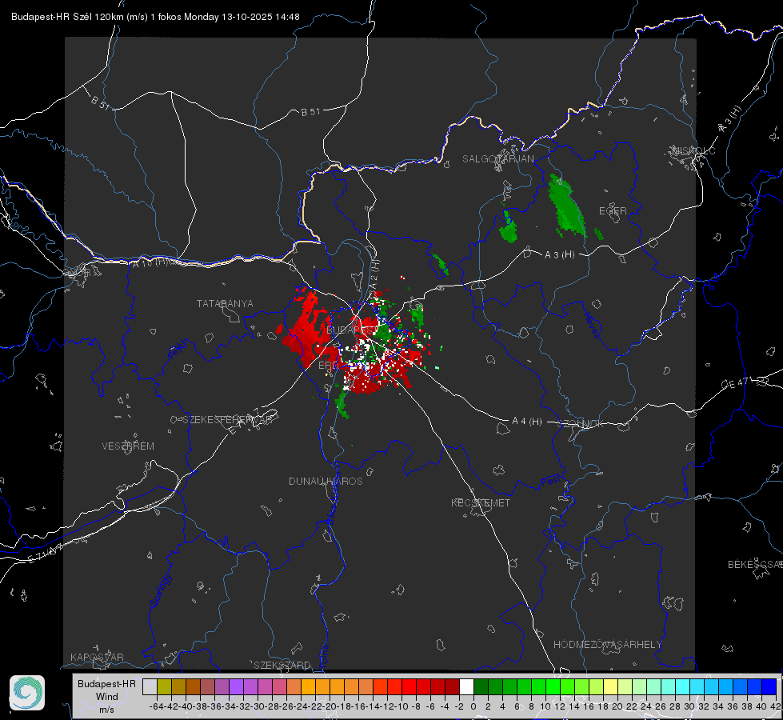
Task: Click the 0 value on the legend scale
Action: pyautogui.click(x=473, y=706)
